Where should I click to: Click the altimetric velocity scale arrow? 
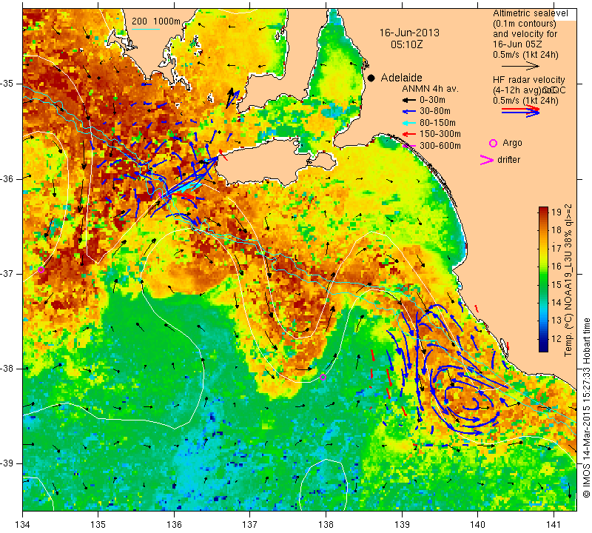coord(521,67)
